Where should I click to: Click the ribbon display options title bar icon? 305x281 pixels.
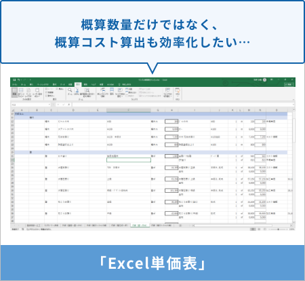click(272, 80)
